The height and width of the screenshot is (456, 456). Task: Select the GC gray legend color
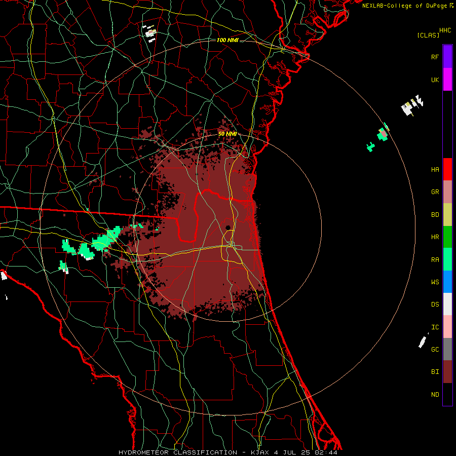(x=447, y=349)
